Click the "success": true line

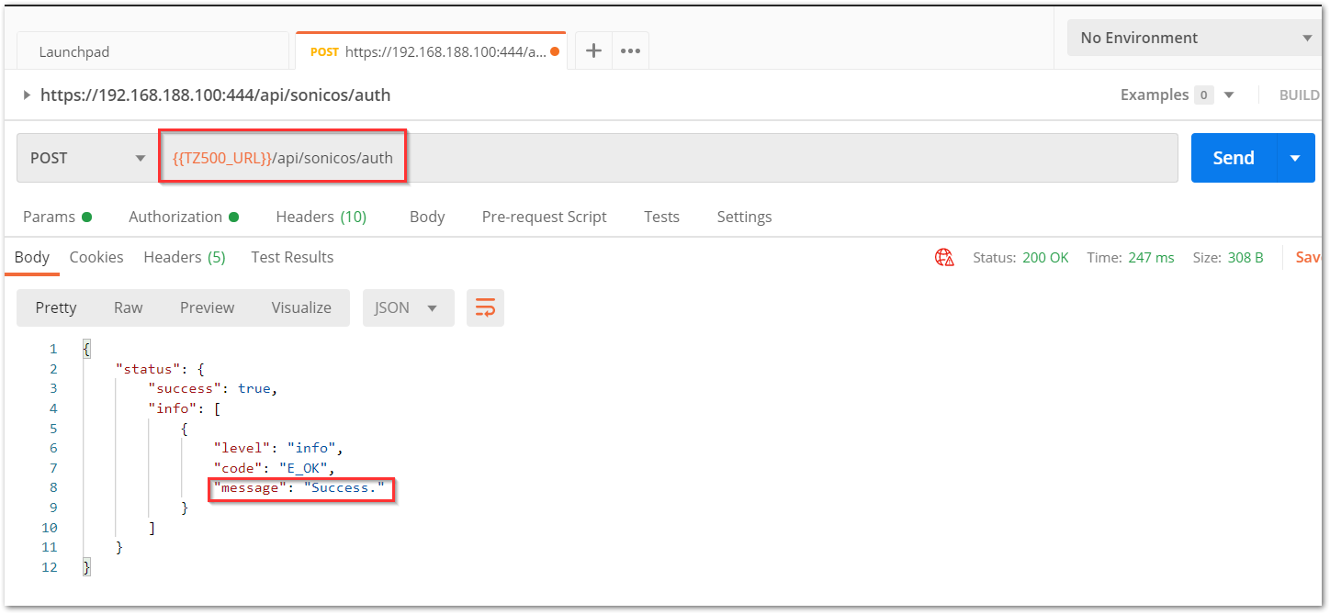pos(213,388)
